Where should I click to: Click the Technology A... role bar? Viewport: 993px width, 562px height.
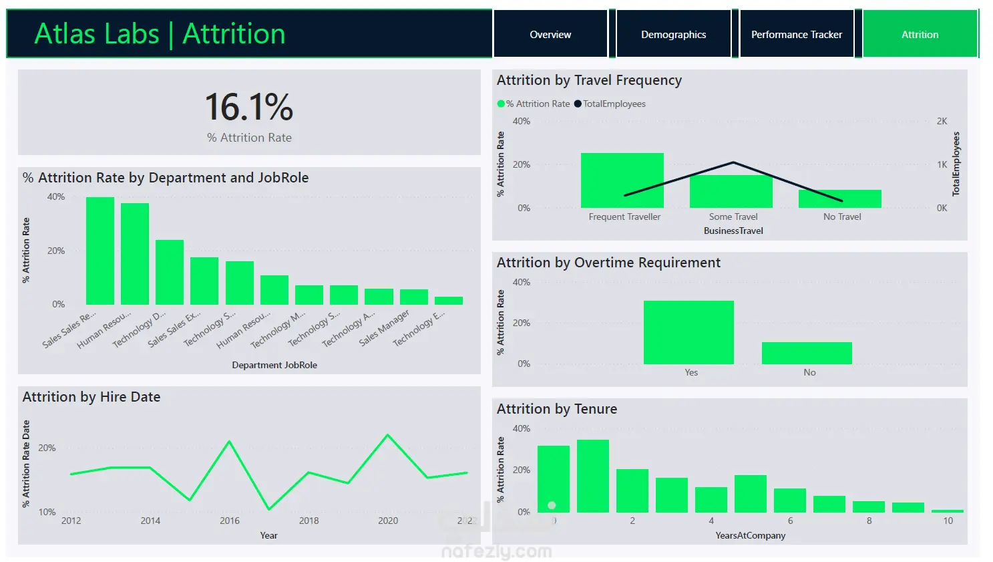pos(379,297)
